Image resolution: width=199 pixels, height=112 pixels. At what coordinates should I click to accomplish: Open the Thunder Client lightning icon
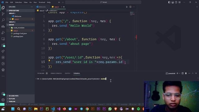[x=3, y=57]
